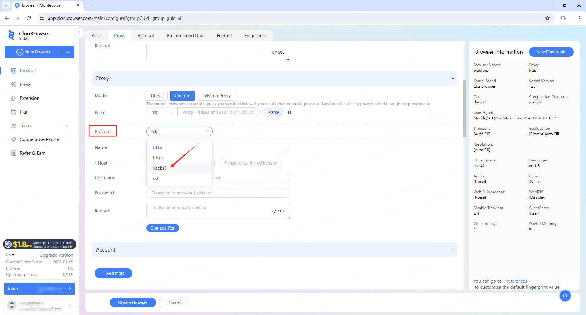Open the Refer & Earn sidebar icon

[14, 153]
